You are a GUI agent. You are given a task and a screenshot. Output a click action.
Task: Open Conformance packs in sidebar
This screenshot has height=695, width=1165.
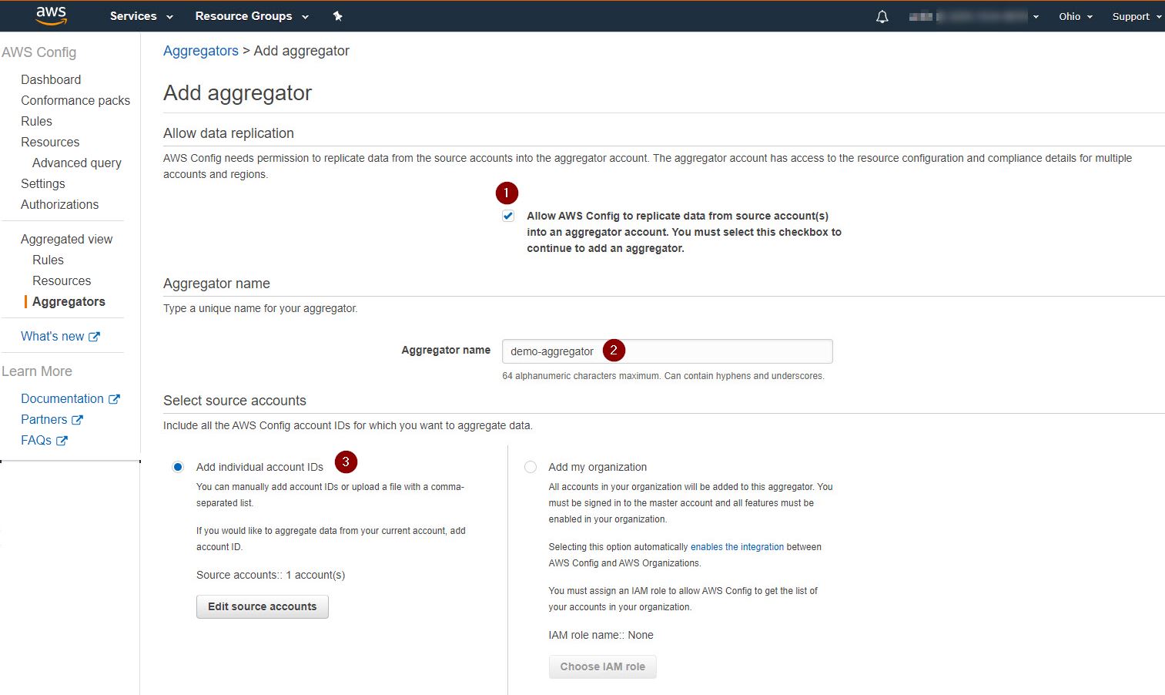click(x=75, y=100)
